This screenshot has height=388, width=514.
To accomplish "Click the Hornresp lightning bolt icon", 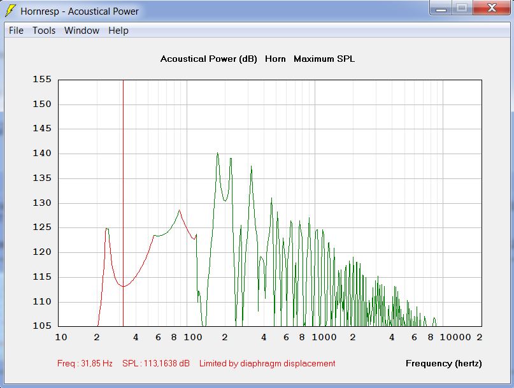I will coord(10,10).
